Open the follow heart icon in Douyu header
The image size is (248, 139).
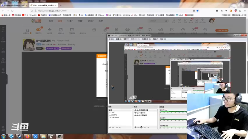pyautogui.click(x=179, y=21)
